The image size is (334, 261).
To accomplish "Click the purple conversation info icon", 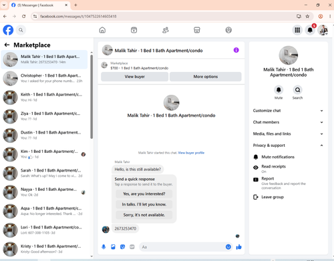I will (236, 50).
